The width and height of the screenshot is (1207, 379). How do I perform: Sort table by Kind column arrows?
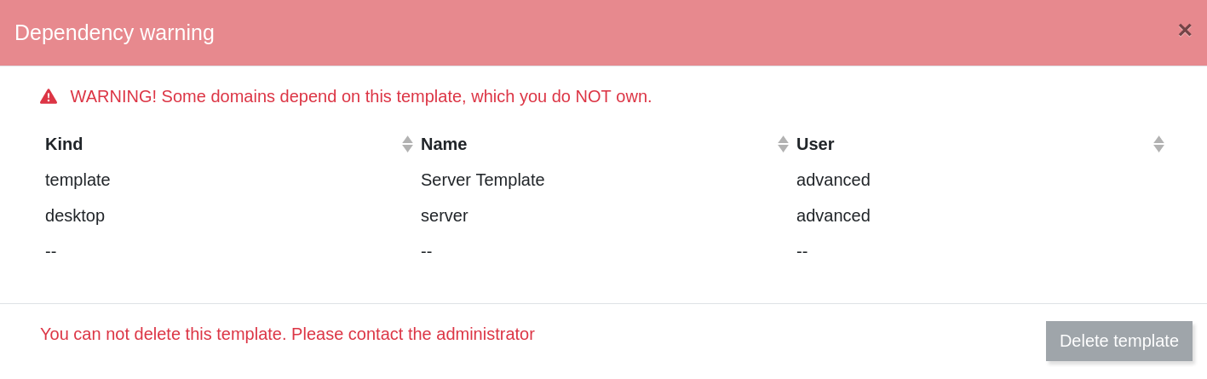(x=407, y=144)
